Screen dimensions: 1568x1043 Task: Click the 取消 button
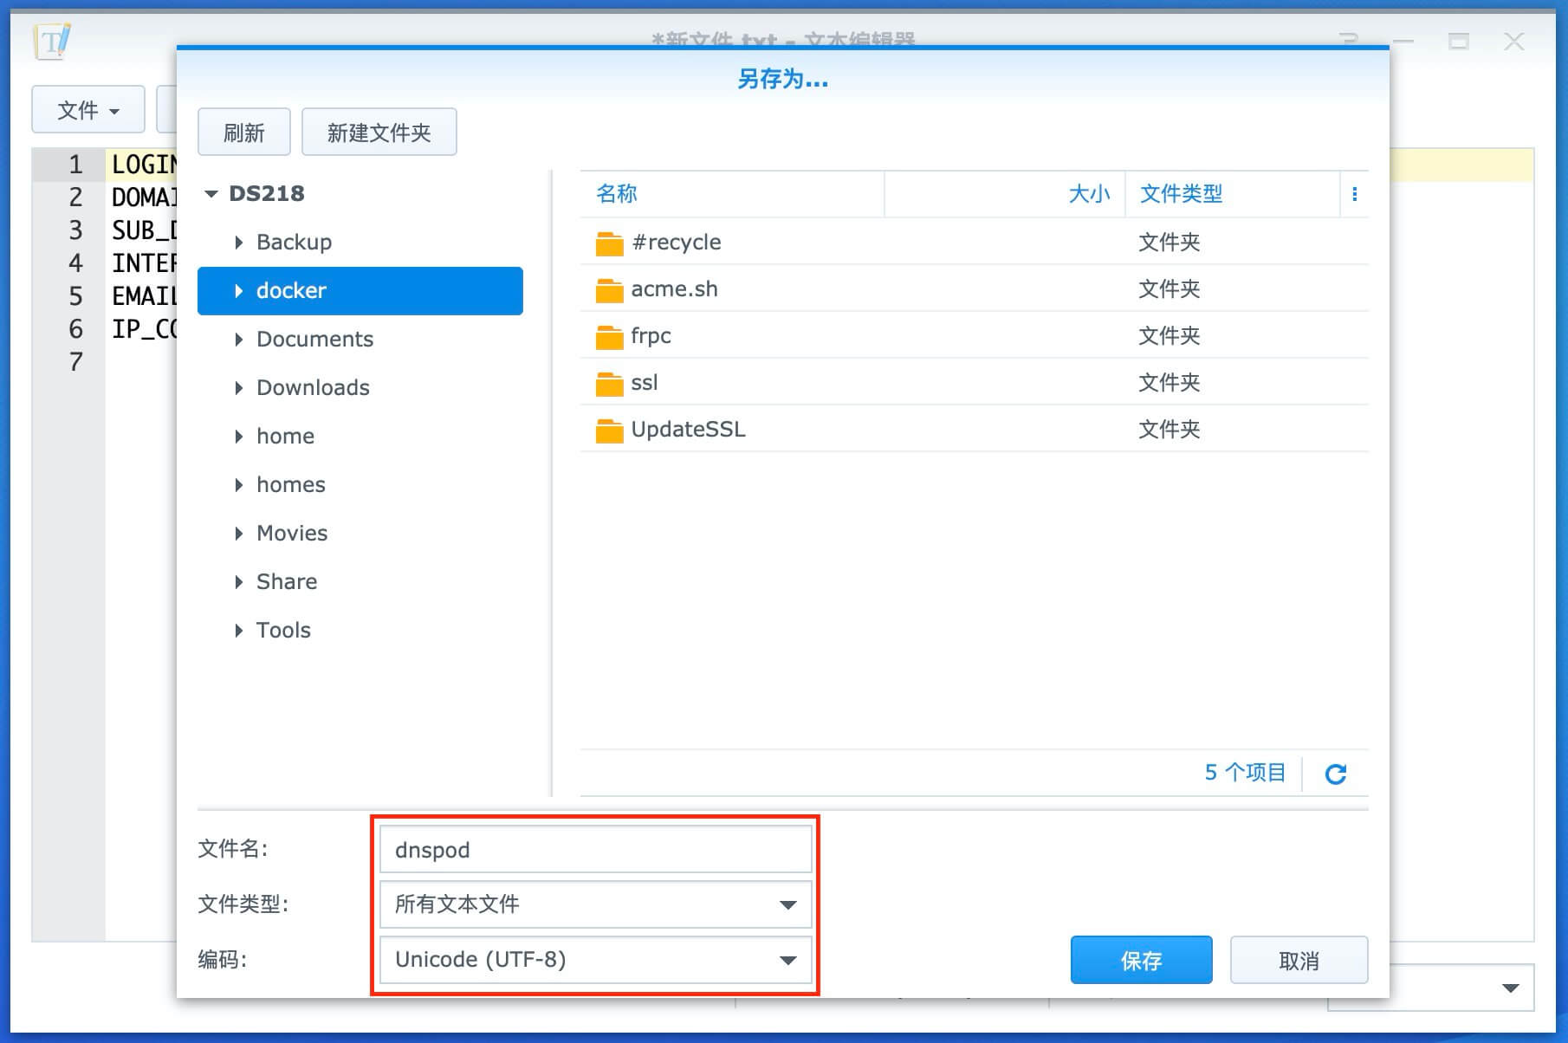[x=1298, y=960]
